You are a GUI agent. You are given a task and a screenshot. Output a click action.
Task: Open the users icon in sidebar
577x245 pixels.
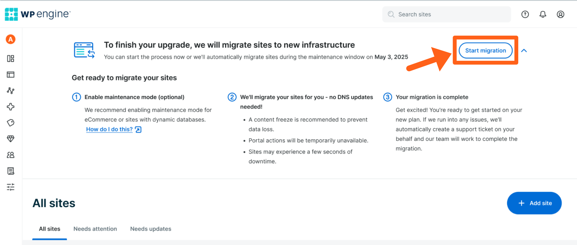[x=10, y=155]
